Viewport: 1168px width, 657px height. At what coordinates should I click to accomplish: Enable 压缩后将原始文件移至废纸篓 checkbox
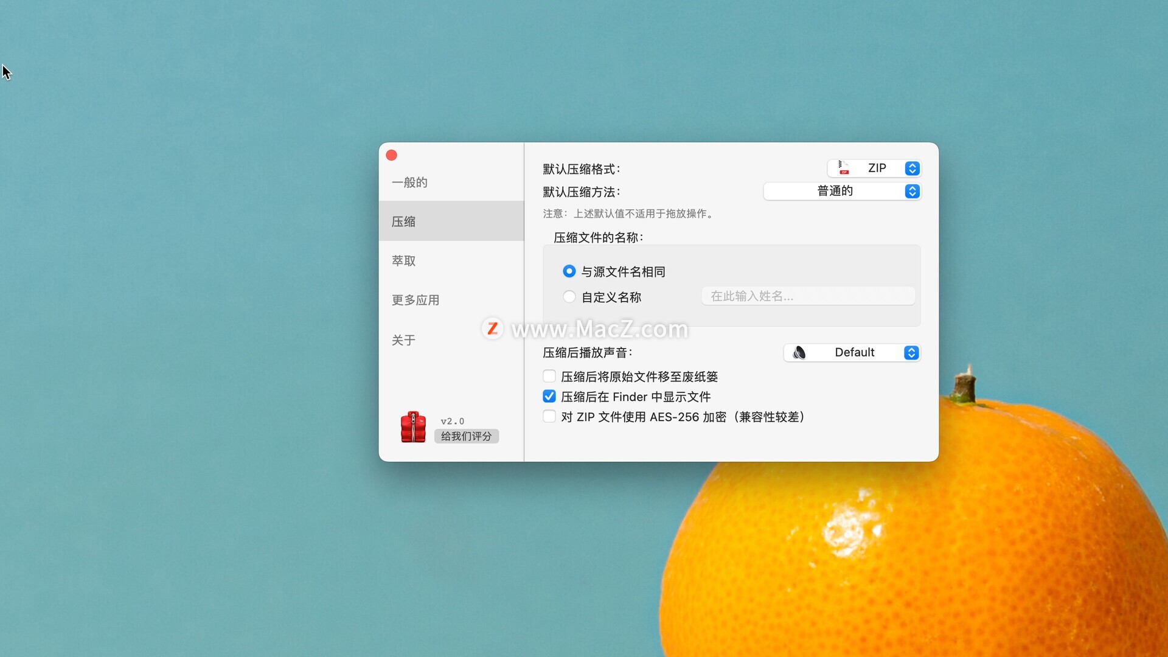point(549,377)
